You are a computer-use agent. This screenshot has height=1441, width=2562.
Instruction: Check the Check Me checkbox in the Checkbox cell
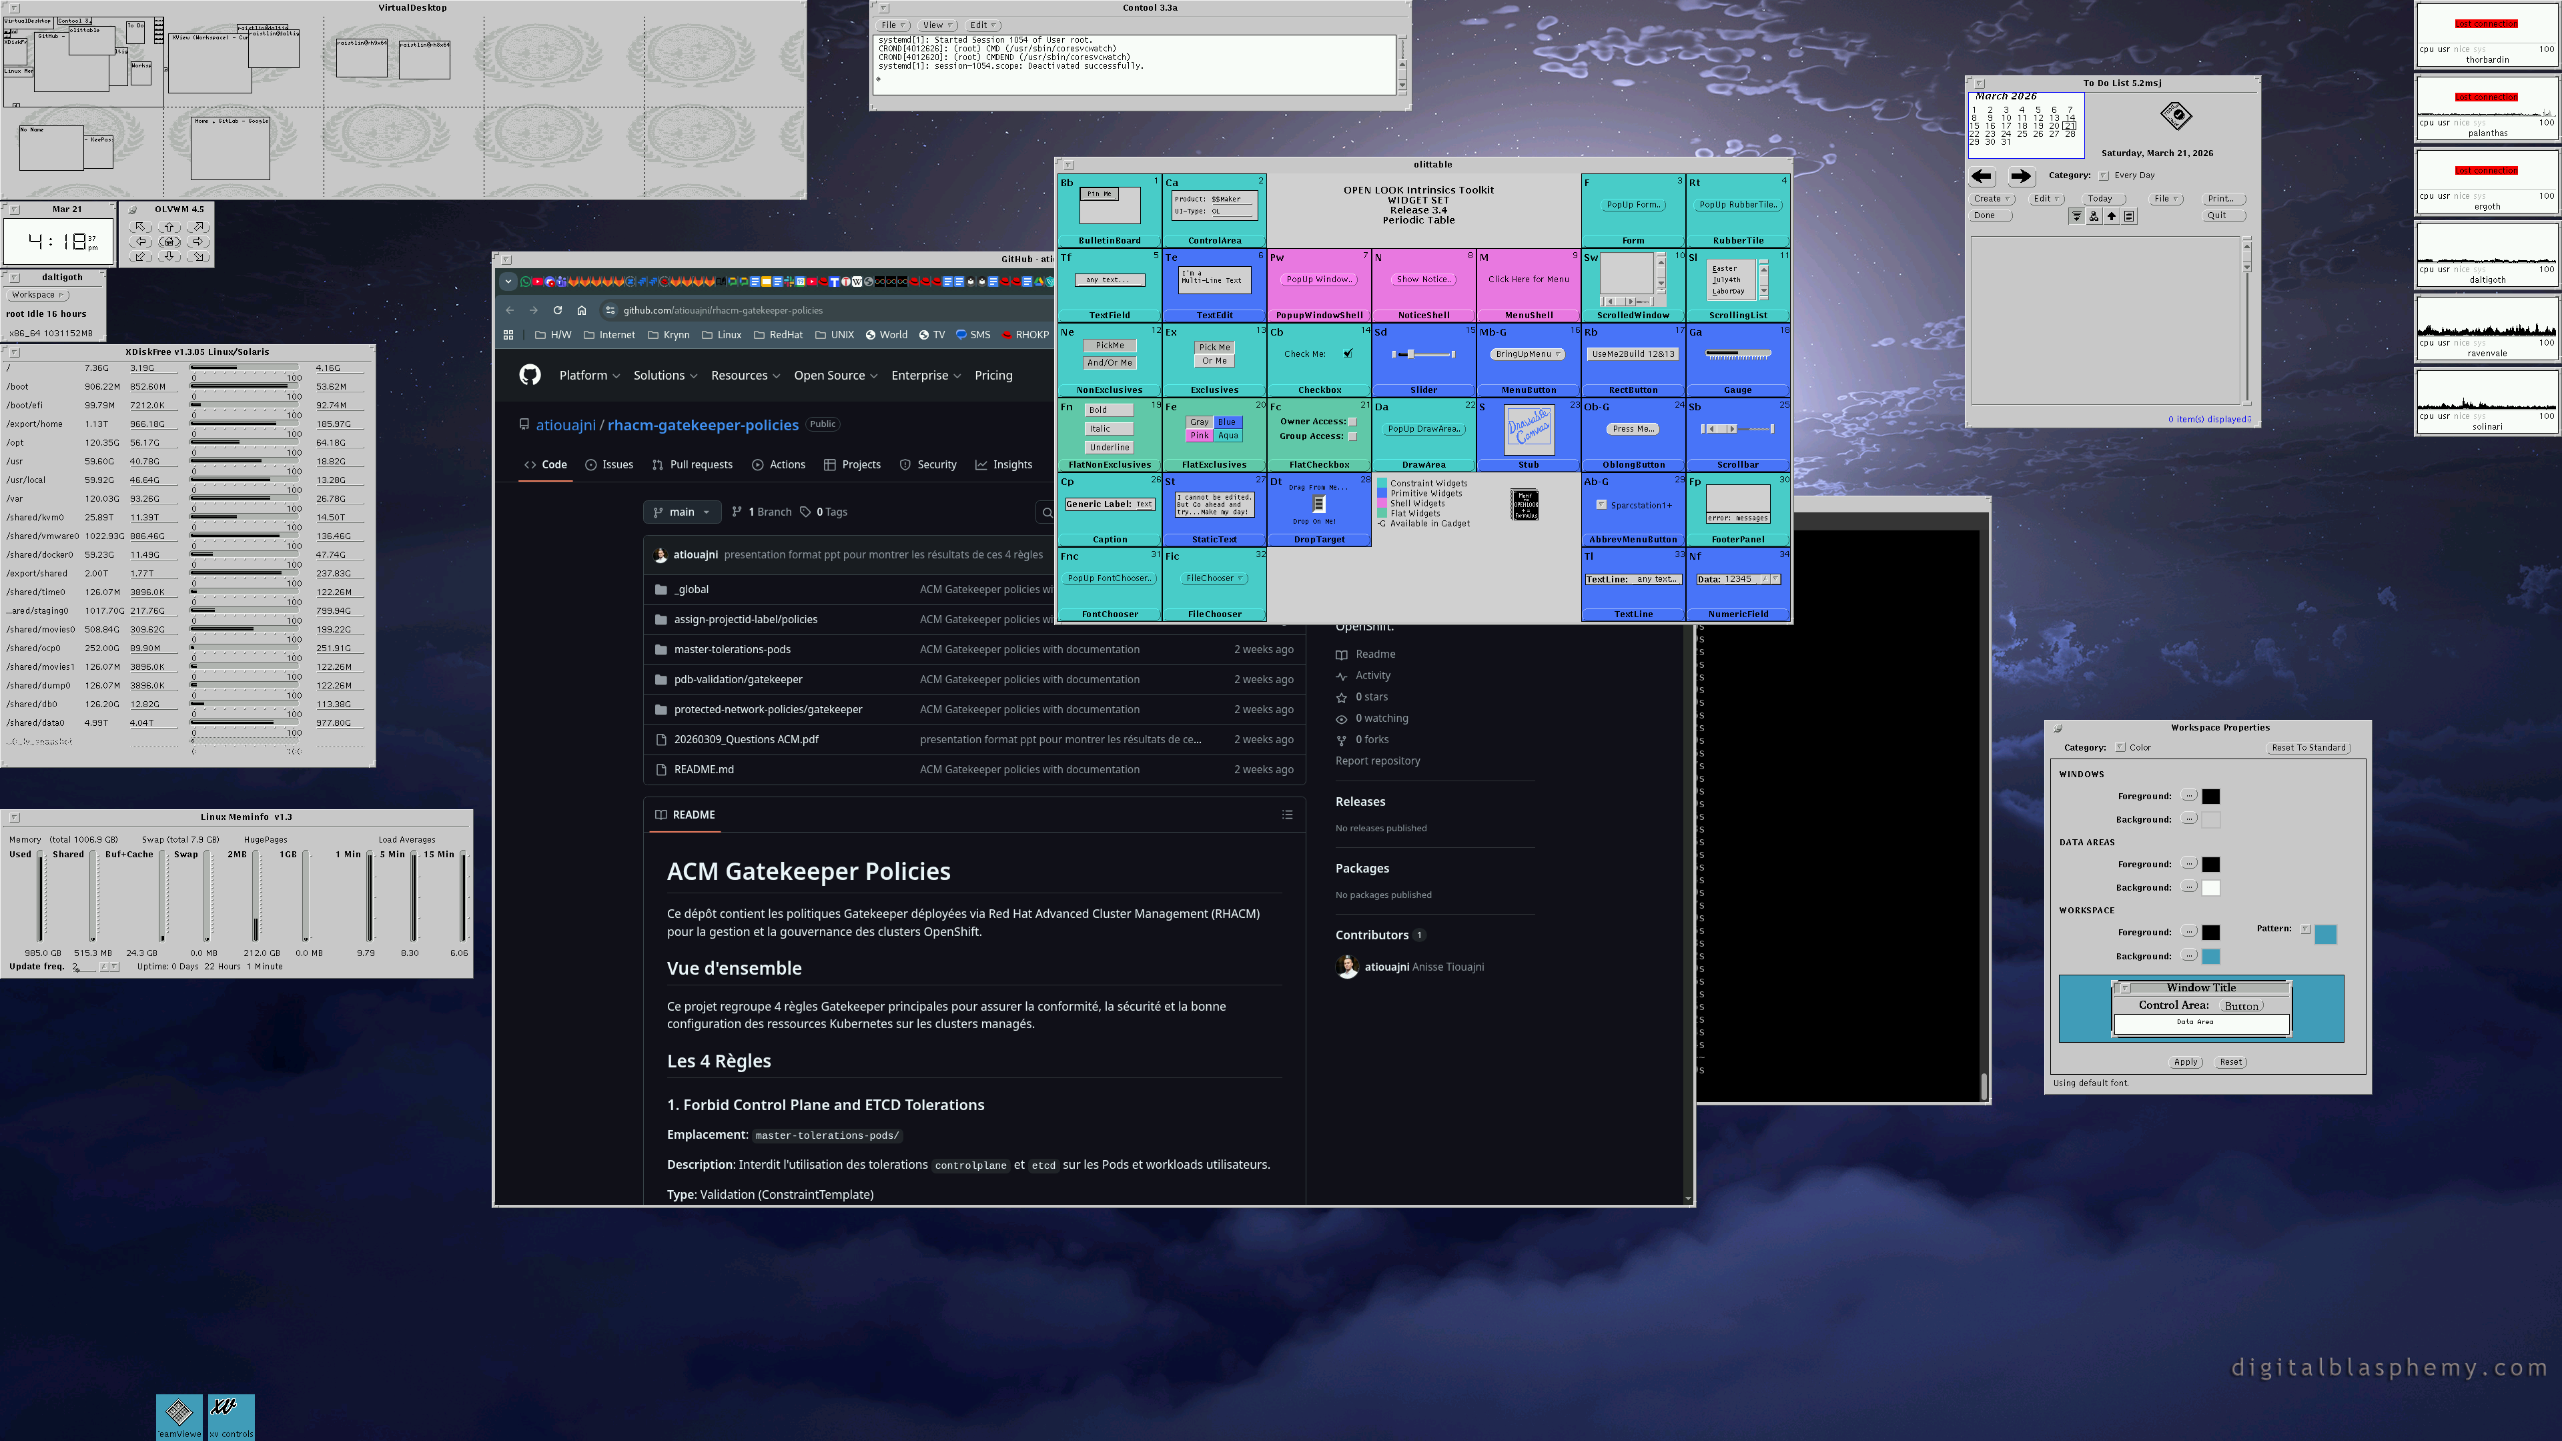coord(1348,352)
